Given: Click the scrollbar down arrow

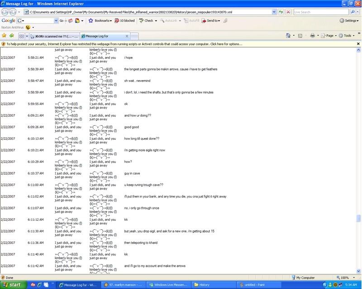Looking at the screenshot, I should tap(358, 271).
